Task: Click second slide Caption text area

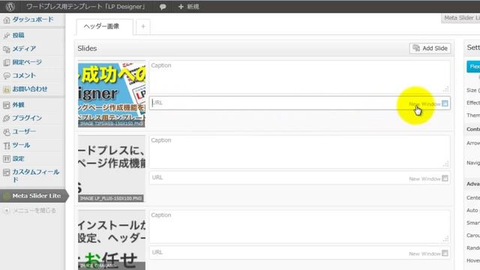Action: pos(300,151)
